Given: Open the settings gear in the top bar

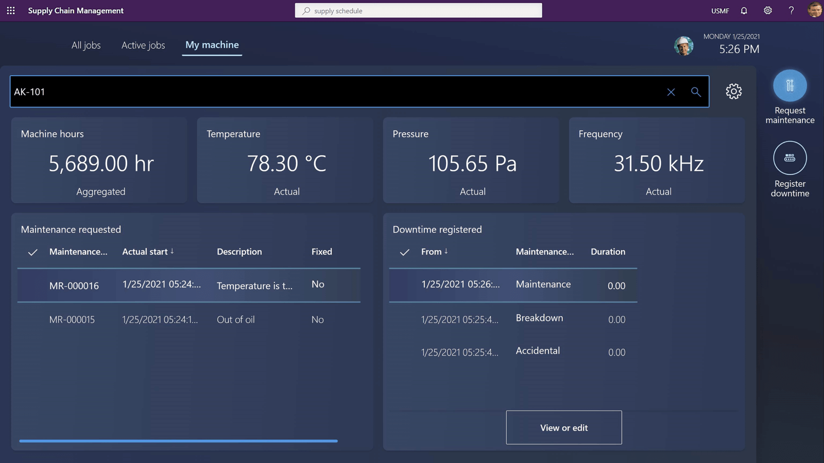Looking at the screenshot, I should (767, 10).
